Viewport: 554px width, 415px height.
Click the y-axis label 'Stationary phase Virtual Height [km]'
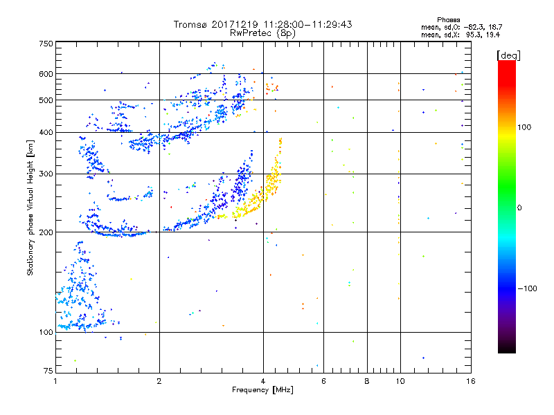coord(30,207)
